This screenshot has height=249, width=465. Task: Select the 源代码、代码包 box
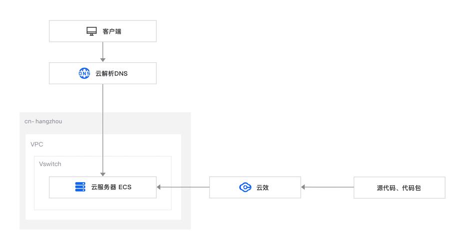(400, 187)
